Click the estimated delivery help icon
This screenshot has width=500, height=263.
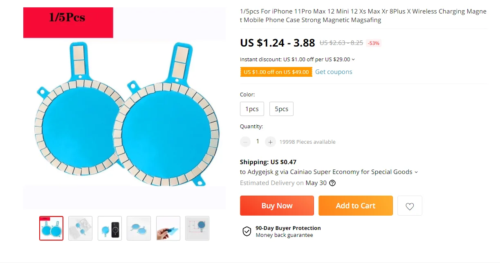pyautogui.click(x=332, y=183)
